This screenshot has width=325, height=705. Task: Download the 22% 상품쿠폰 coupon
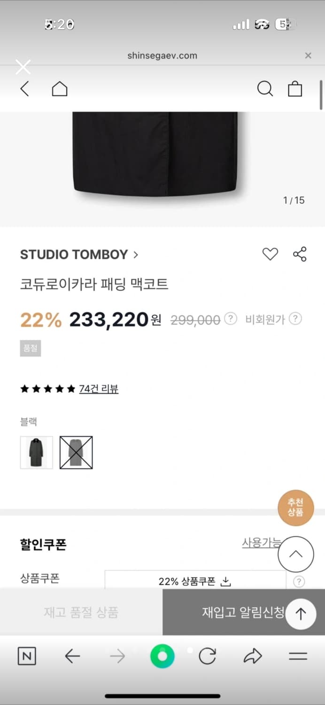click(195, 581)
